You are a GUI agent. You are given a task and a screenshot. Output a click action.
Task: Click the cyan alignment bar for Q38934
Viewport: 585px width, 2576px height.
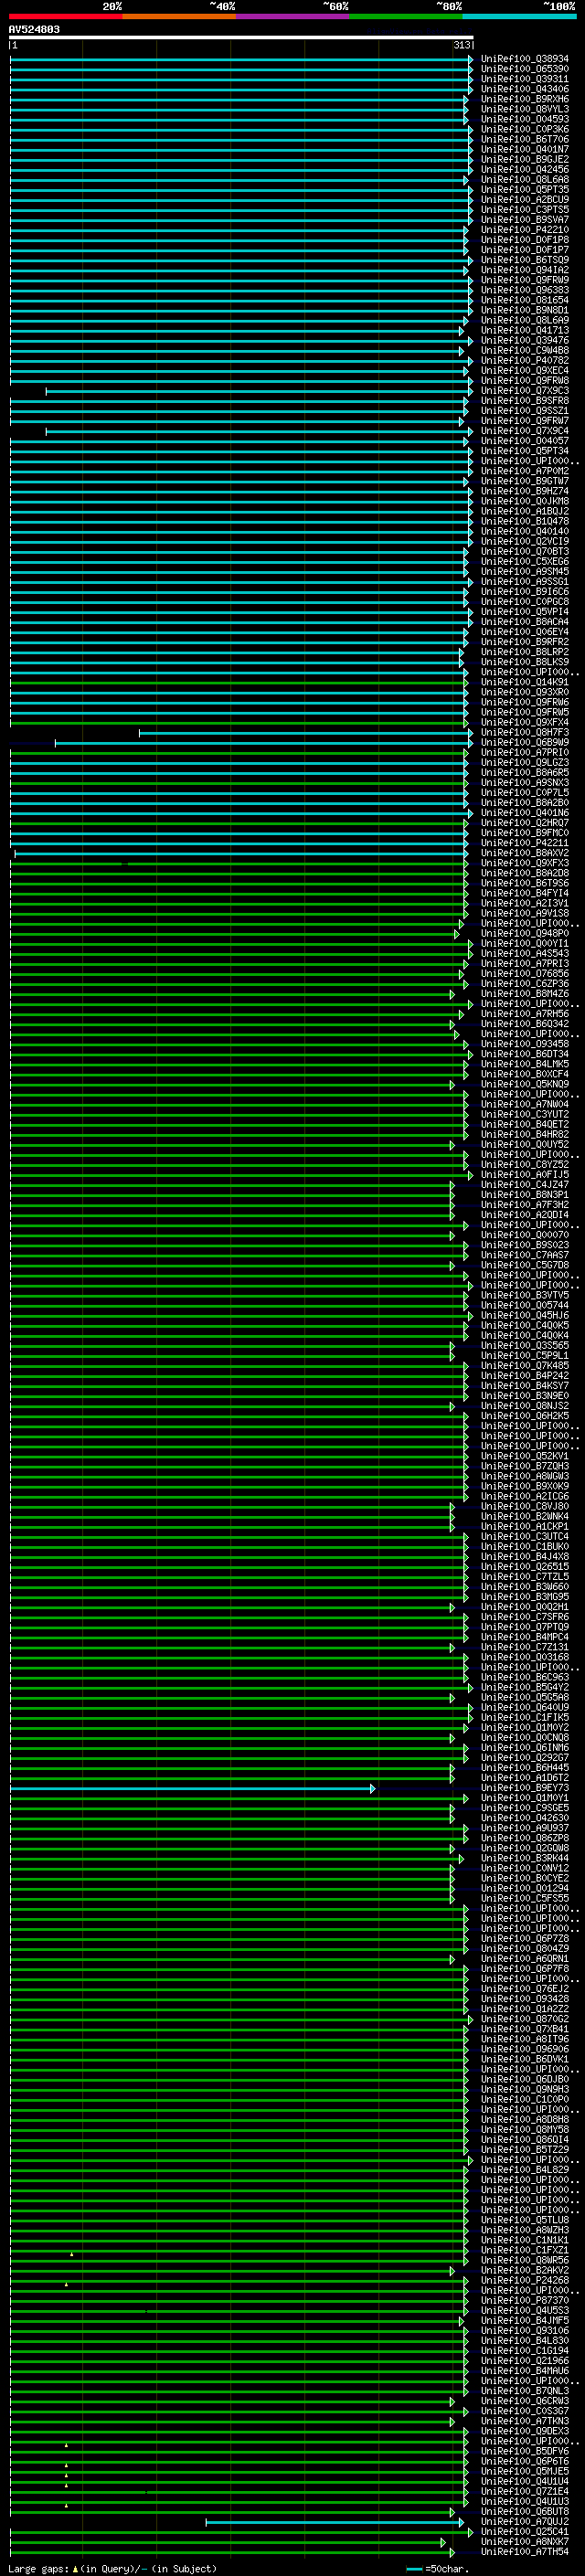point(241,59)
